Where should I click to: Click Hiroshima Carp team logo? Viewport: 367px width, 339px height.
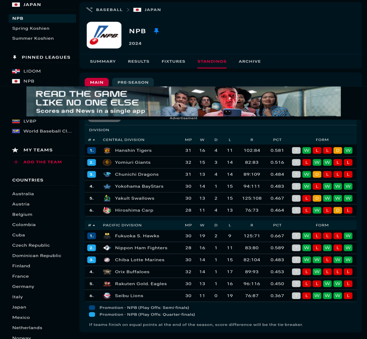(x=107, y=210)
